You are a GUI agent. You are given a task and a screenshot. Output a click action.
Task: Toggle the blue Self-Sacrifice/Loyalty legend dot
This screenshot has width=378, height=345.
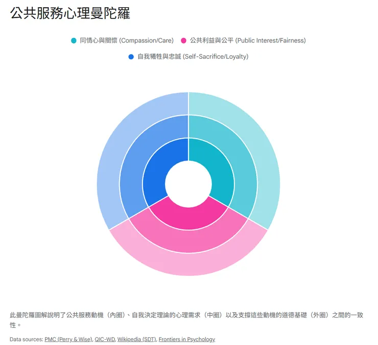tap(131, 57)
